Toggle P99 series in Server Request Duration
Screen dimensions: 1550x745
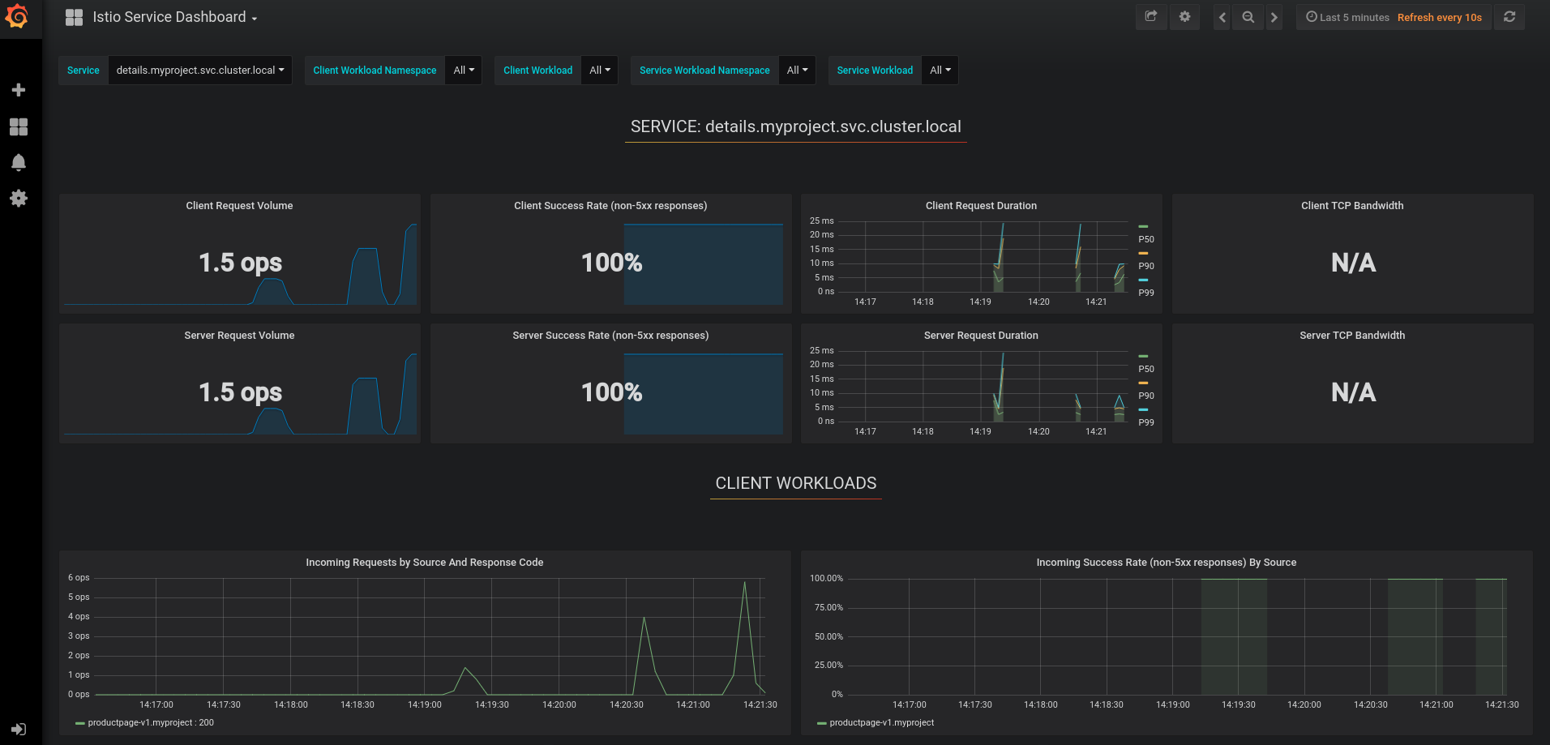(x=1145, y=422)
